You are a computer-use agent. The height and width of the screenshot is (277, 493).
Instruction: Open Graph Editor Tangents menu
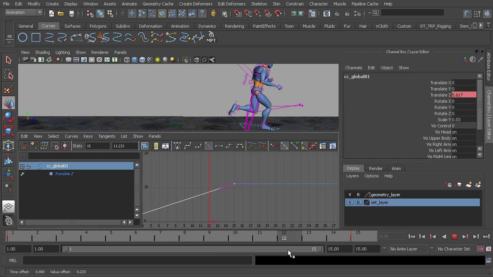[107, 136]
